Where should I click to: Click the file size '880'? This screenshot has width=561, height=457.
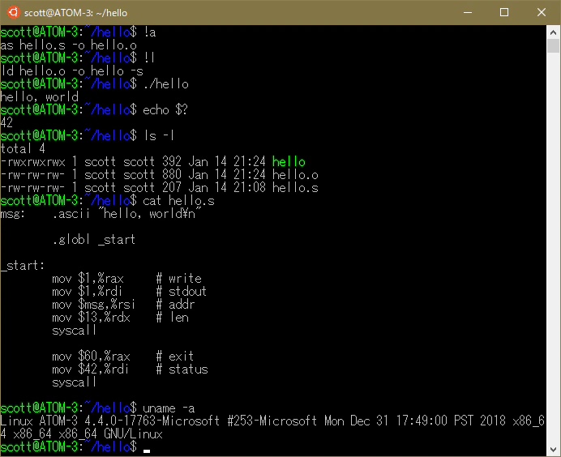coord(172,174)
